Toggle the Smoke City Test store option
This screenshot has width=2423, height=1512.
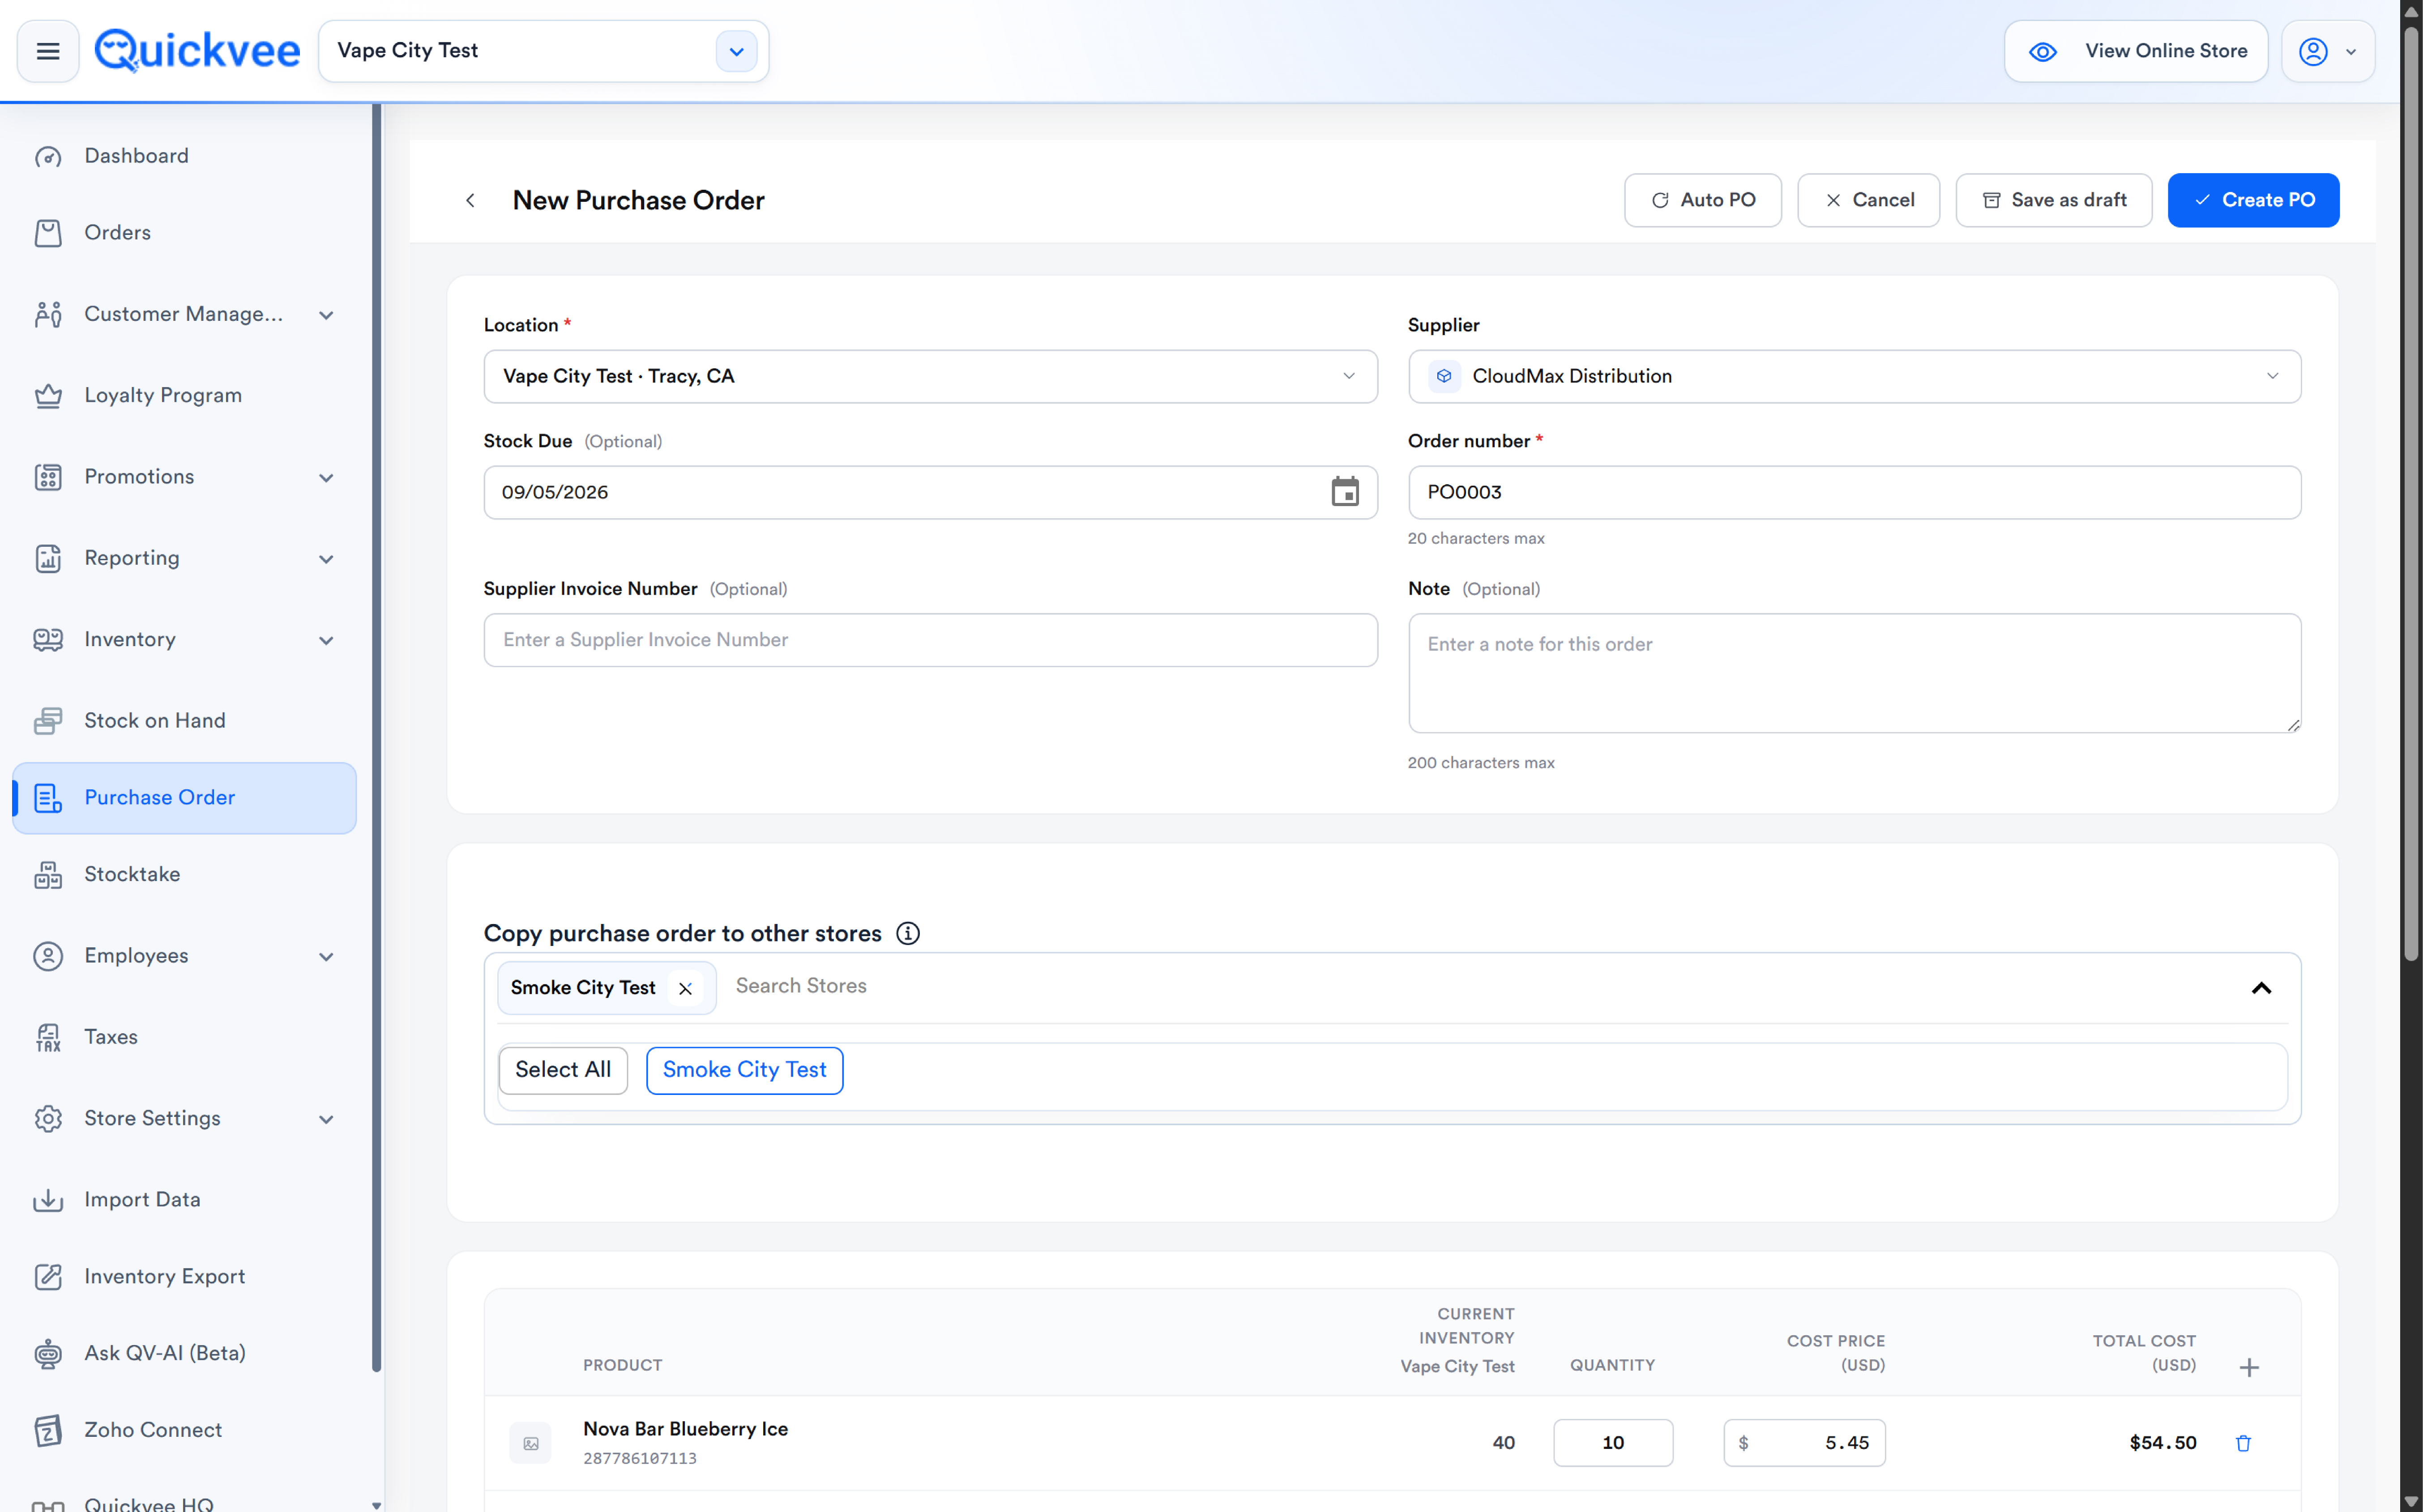tap(744, 1070)
